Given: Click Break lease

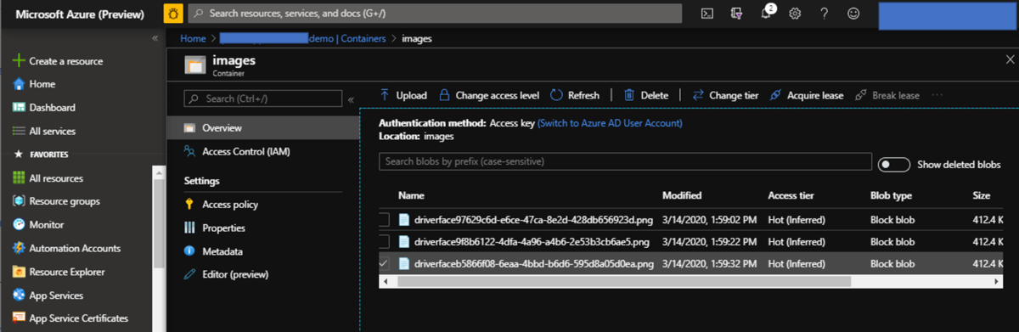Looking at the screenshot, I should click(887, 95).
